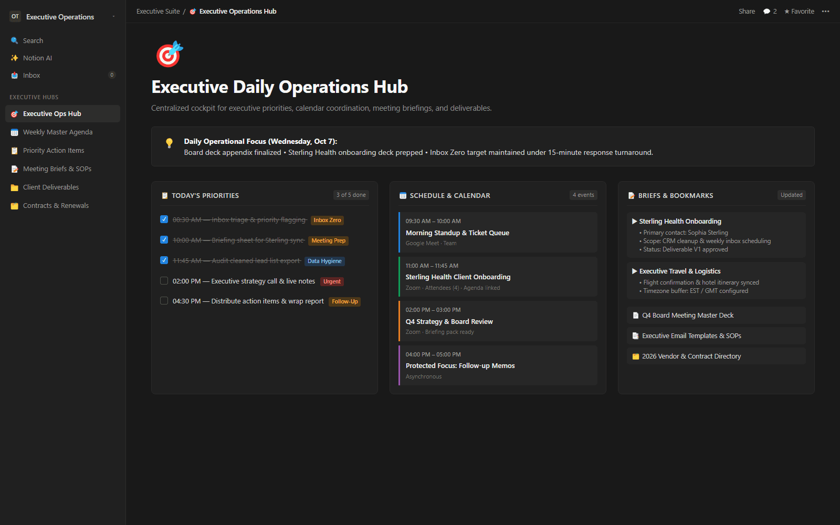Click the 2026 Vendor & Contract Directory folder icon
Image resolution: width=840 pixels, height=525 pixels.
pyautogui.click(x=636, y=356)
